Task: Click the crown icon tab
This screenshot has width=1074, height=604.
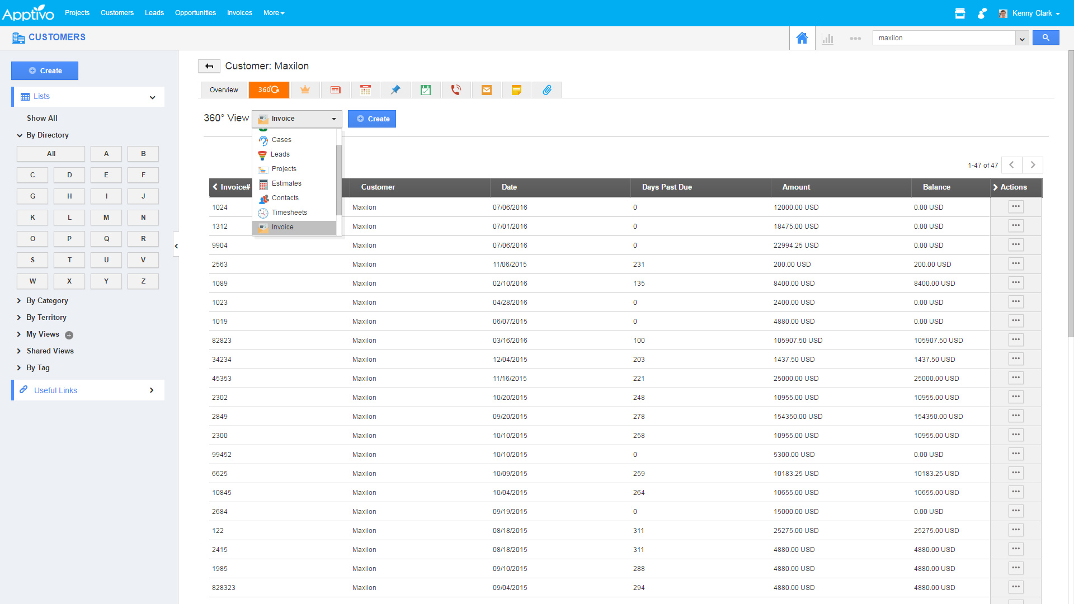Action: tap(305, 90)
